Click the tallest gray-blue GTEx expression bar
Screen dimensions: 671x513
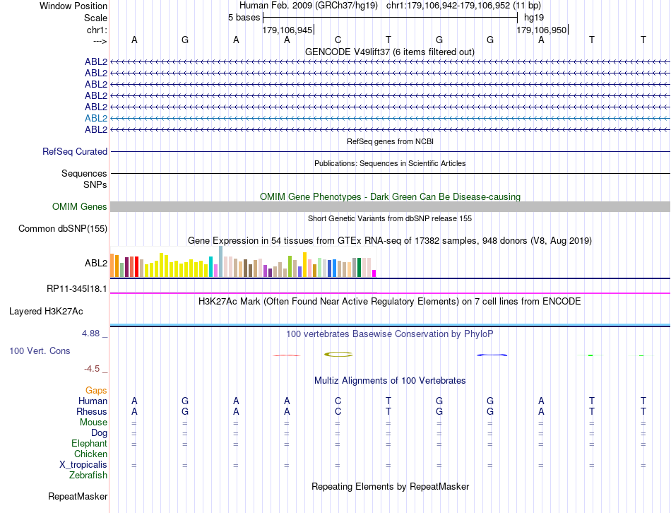pyautogui.click(x=221, y=261)
